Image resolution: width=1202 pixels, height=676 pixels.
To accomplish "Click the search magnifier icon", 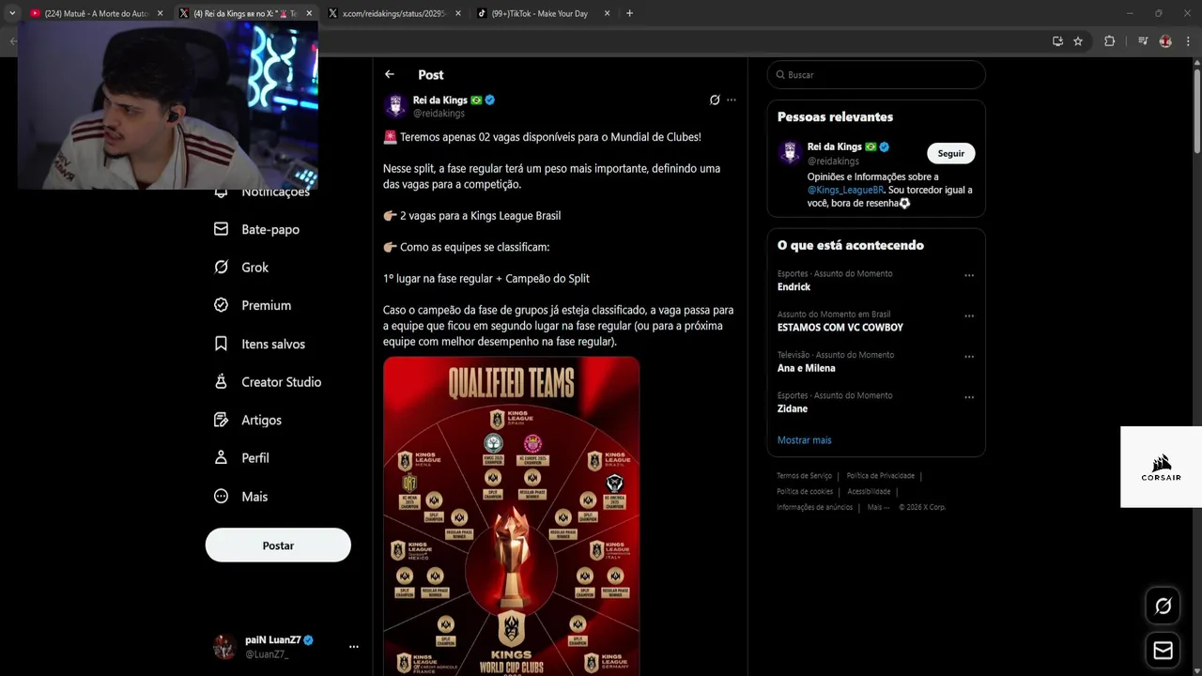I will click(x=779, y=75).
